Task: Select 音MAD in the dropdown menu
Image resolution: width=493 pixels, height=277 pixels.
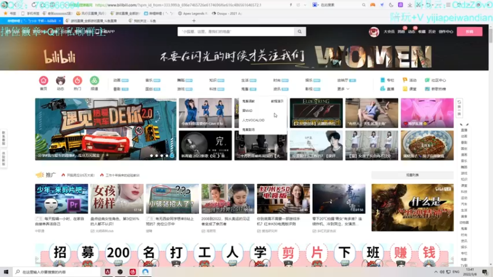Action: [x=248, y=111]
